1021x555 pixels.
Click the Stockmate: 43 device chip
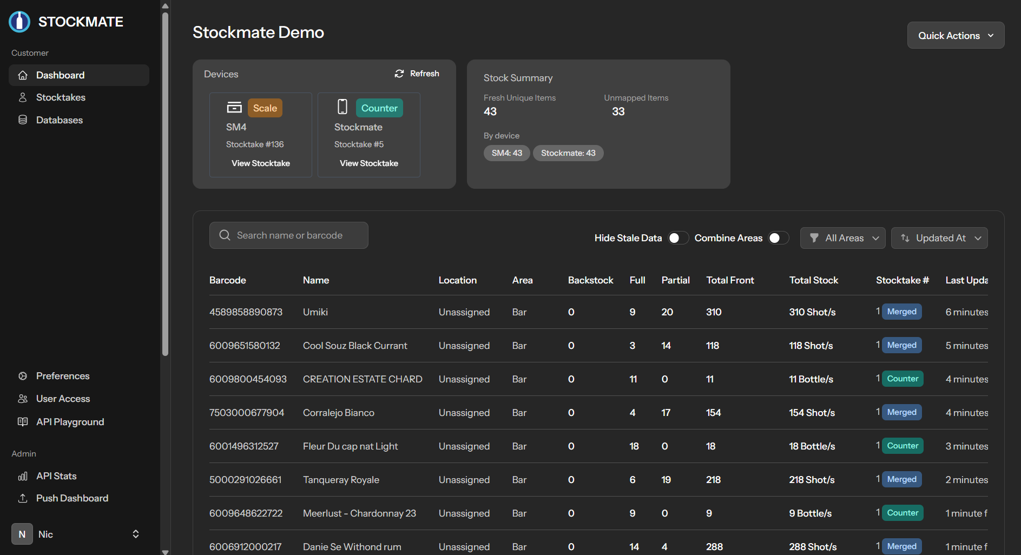(568, 153)
